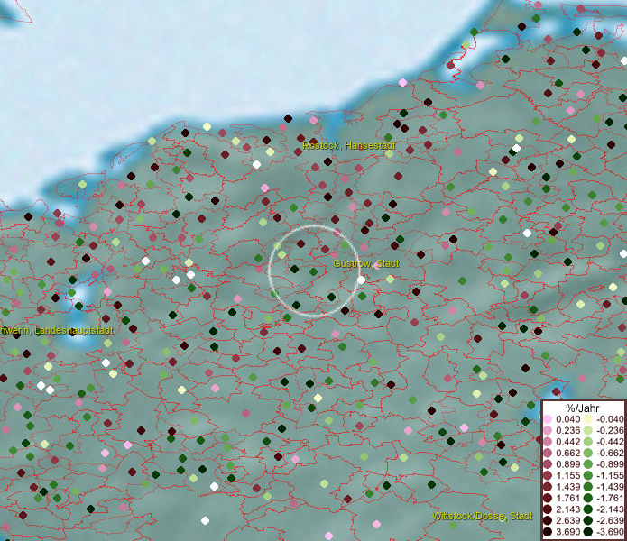Click the legend value 1.155
The image size is (627, 541).
click(567, 475)
